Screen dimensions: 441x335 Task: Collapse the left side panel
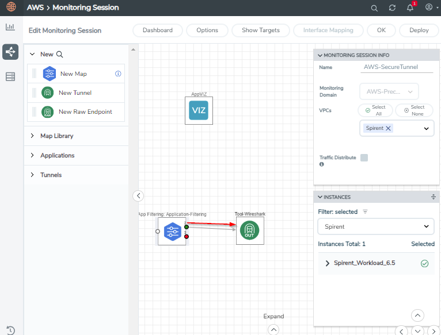pos(138,196)
